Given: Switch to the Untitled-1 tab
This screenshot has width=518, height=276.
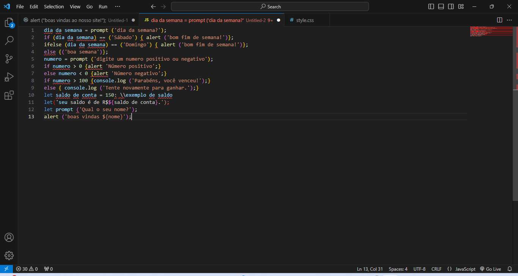Looking at the screenshot, I should 78,20.
